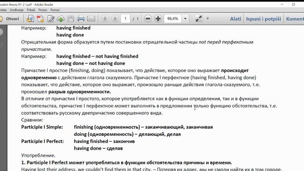Click attachments paperclip icon in left sidebar
Screen dimensions: 304x171
[1, 46]
